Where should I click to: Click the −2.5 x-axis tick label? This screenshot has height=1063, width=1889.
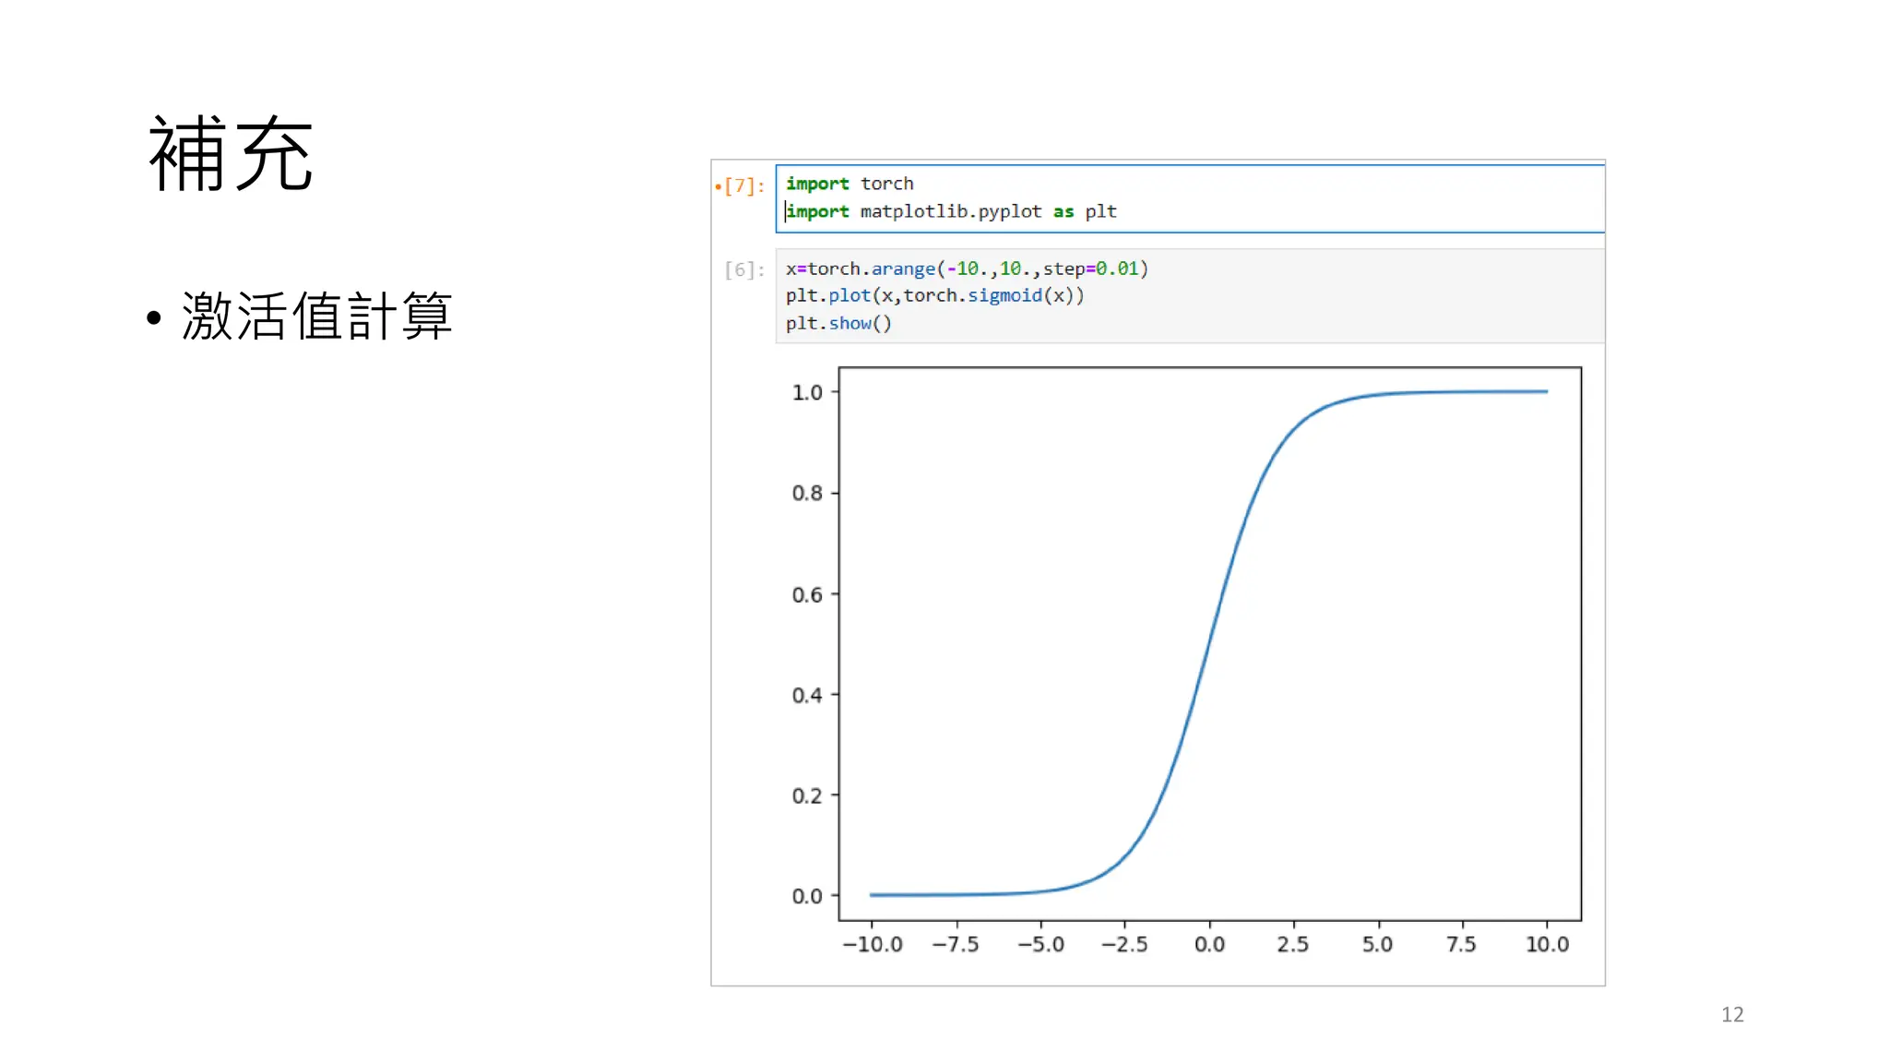pyautogui.click(x=1124, y=944)
